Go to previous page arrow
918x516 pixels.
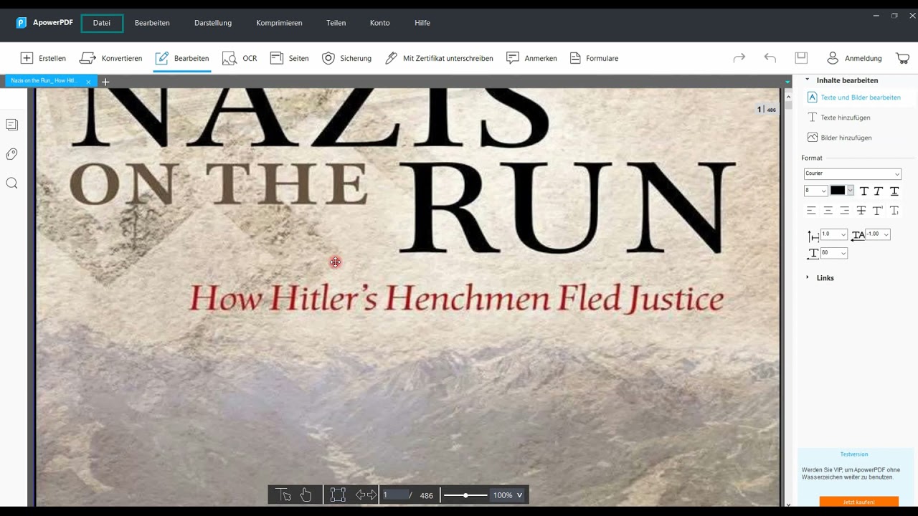[360, 494]
